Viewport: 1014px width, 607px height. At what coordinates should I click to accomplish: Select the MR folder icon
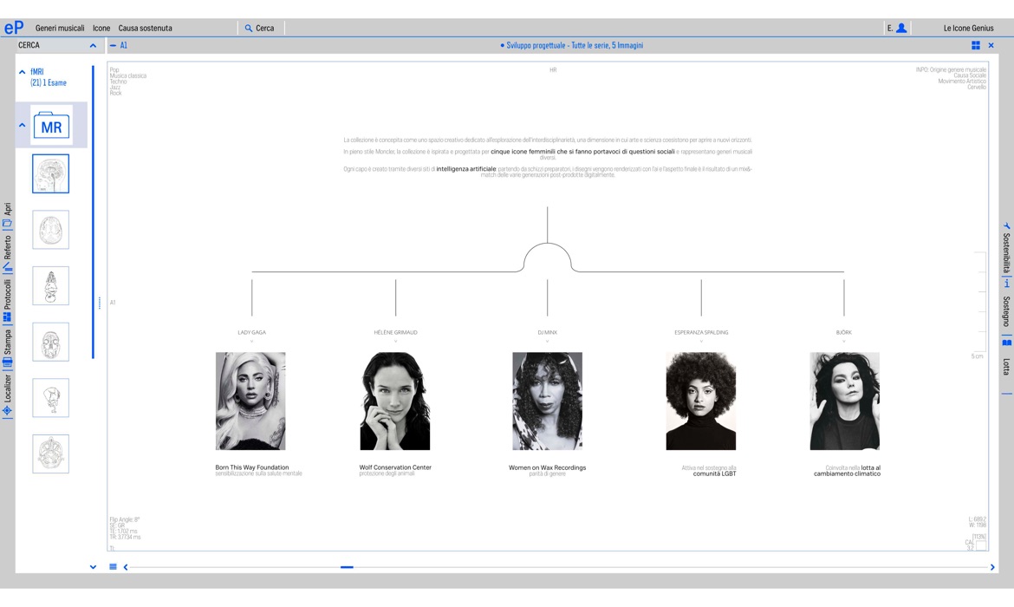[51, 126]
